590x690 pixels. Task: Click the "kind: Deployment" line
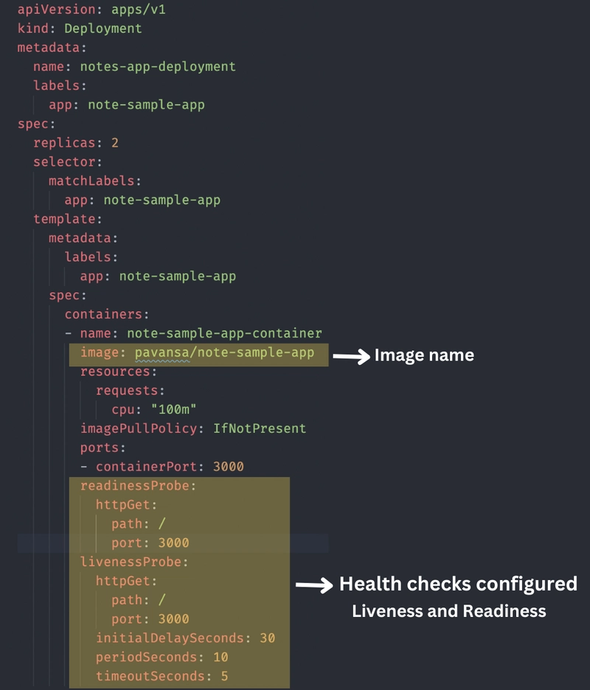80,29
